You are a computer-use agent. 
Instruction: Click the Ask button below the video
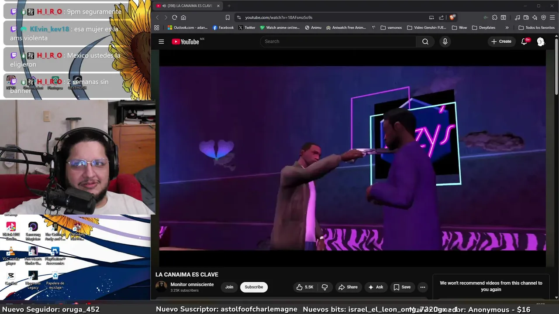click(x=376, y=287)
